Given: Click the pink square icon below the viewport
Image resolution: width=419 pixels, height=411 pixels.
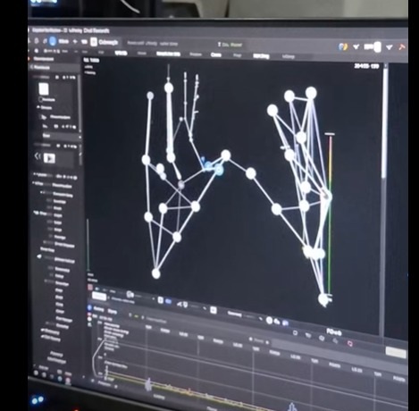Looking at the screenshot, I should [x=90, y=287].
